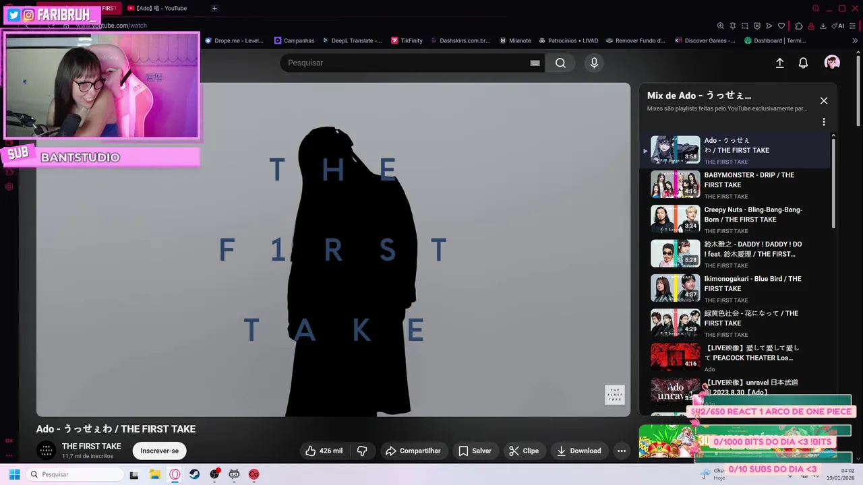
Task: Close the Mix de Ado playlist panel
Action: click(x=823, y=100)
